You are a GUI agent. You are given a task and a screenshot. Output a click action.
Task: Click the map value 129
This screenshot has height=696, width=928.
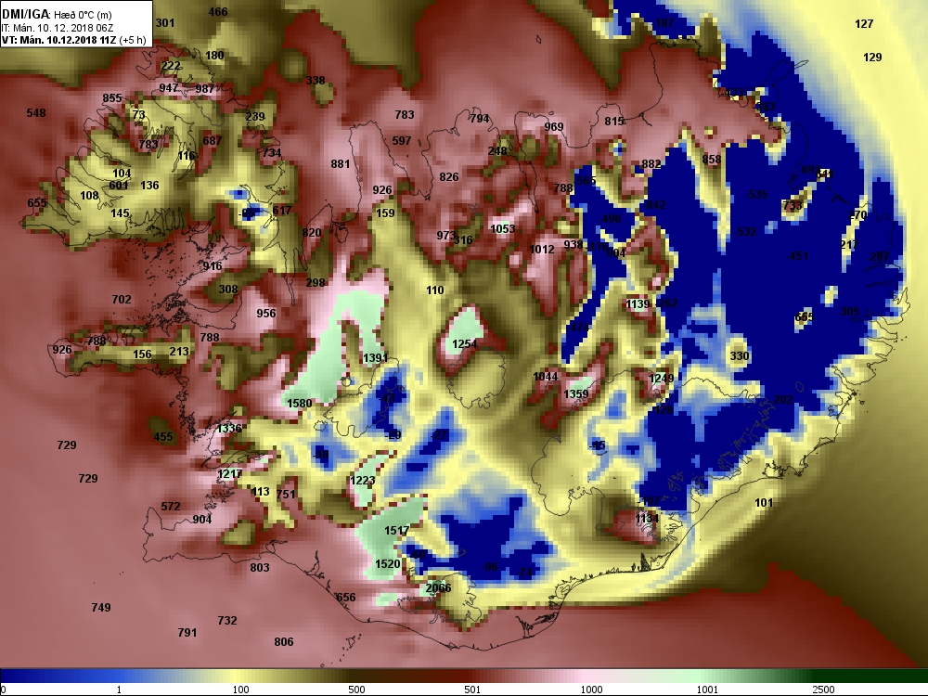(872, 57)
